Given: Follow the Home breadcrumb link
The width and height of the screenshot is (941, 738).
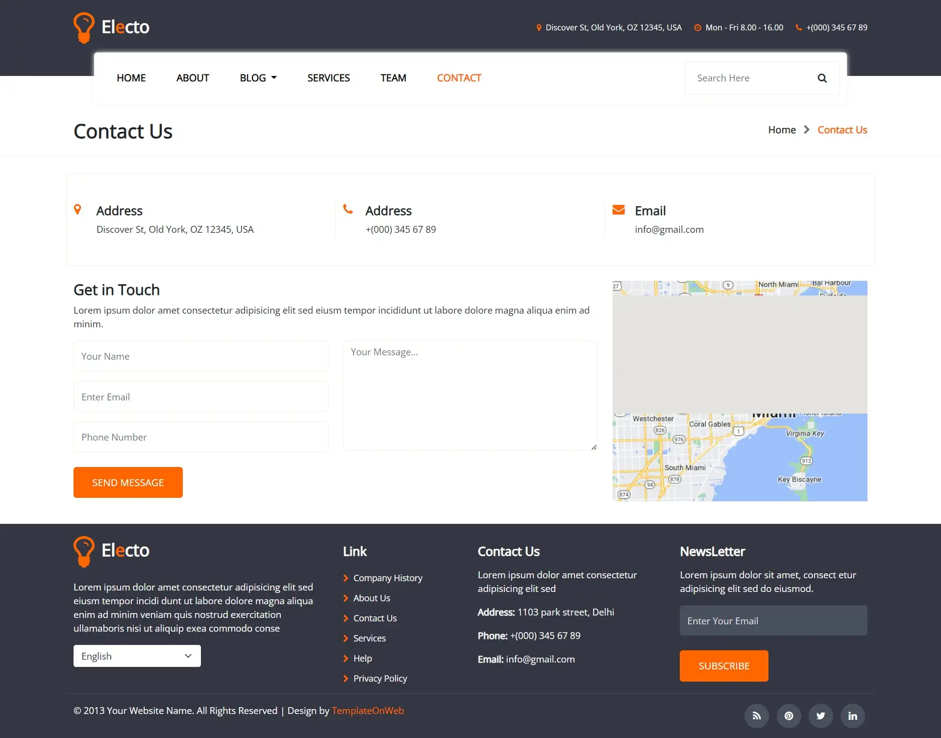Looking at the screenshot, I should click(782, 130).
